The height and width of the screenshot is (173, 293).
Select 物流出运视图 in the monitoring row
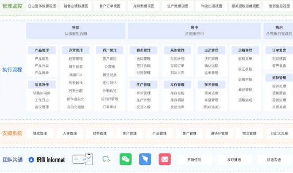[212, 6]
